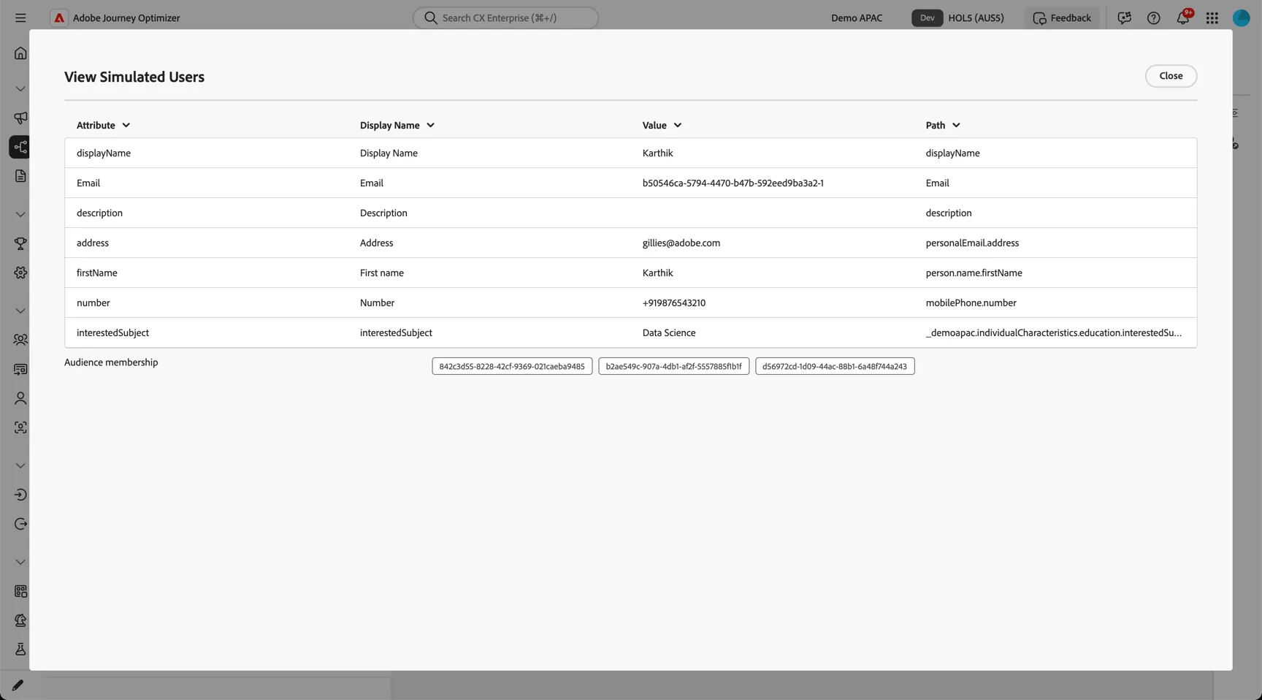Open the Destinations outbound arrow icon
Image resolution: width=1262 pixels, height=700 pixels.
(20, 524)
